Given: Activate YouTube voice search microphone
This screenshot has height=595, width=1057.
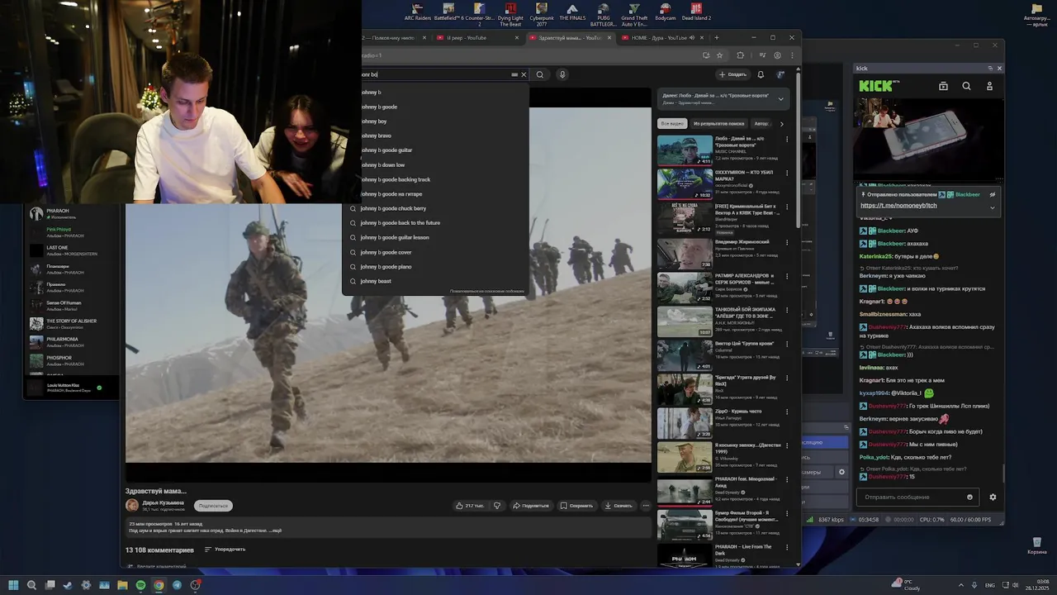Looking at the screenshot, I should click(x=562, y=74).
